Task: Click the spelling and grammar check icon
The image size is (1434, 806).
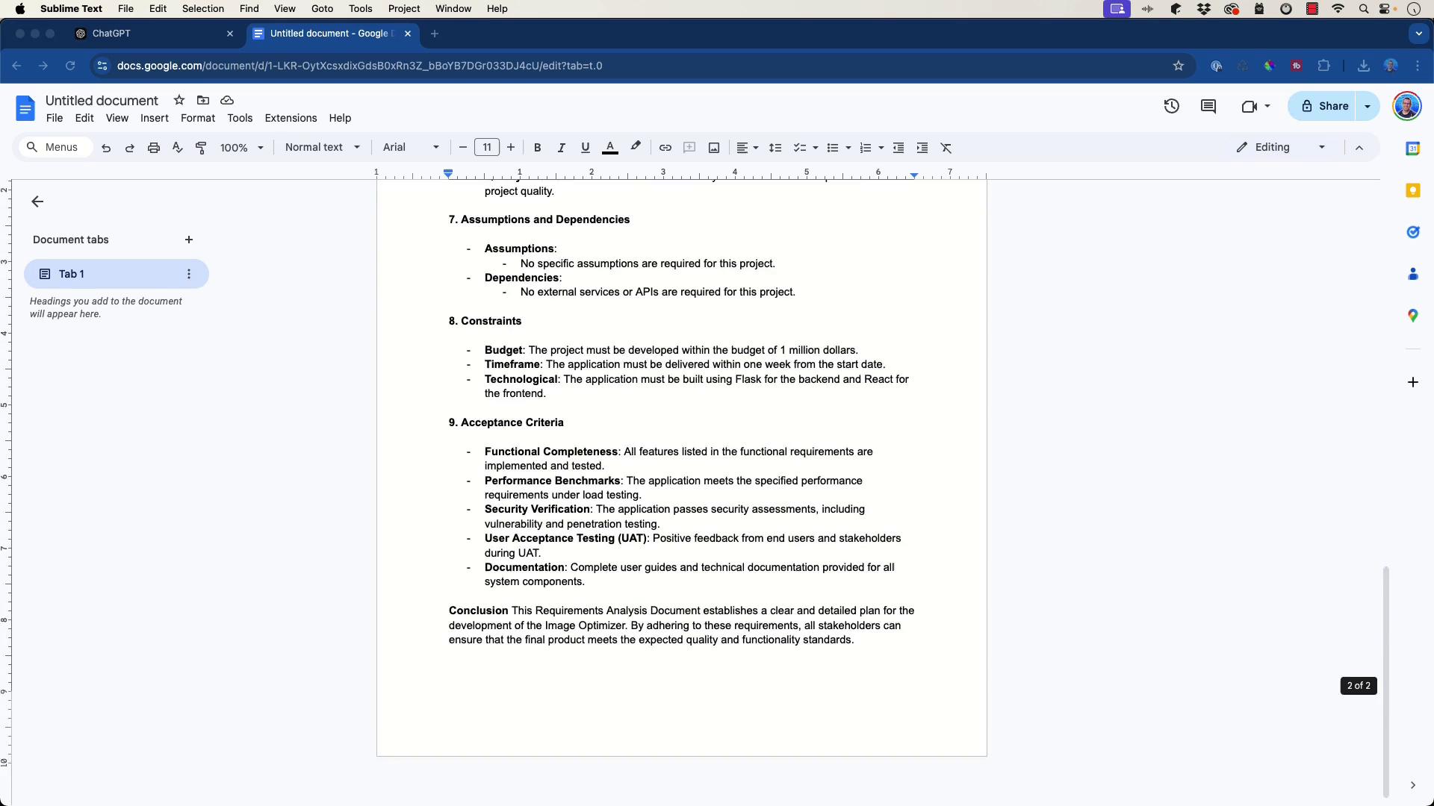Action: click(177, 148)
